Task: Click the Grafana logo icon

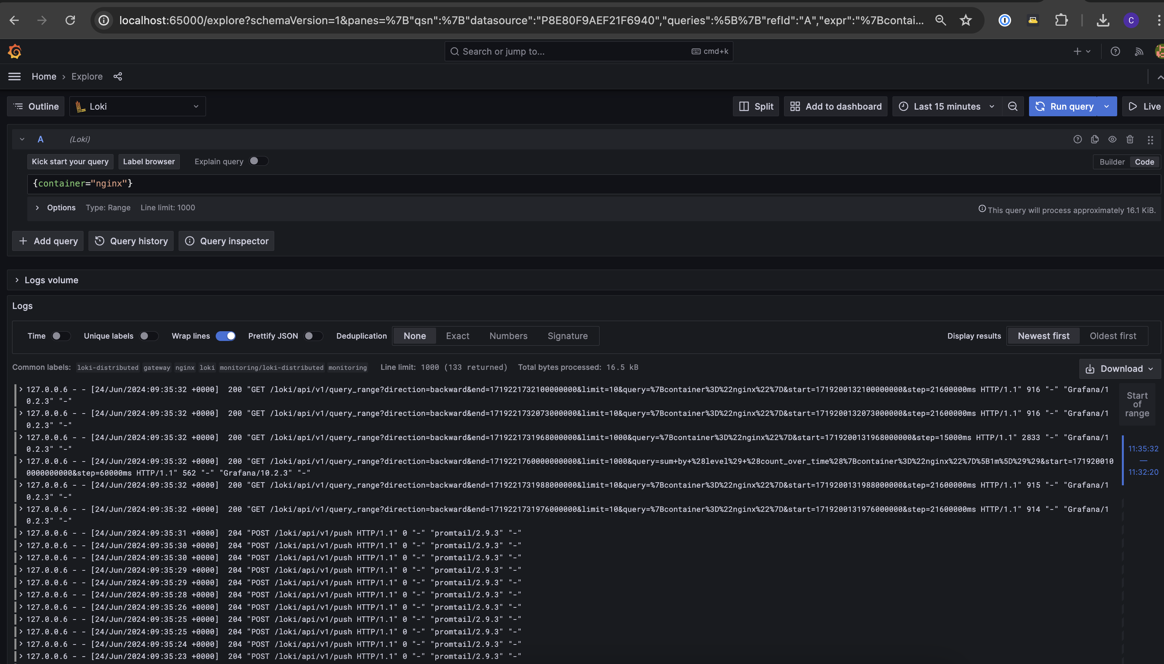Action: pos(14,51)
